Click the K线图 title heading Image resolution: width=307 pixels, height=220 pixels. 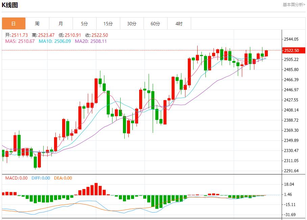(x=10, y=5)
